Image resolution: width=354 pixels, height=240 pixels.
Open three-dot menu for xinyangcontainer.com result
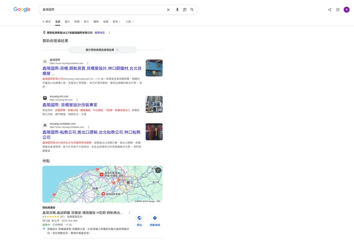coord(88,63)
